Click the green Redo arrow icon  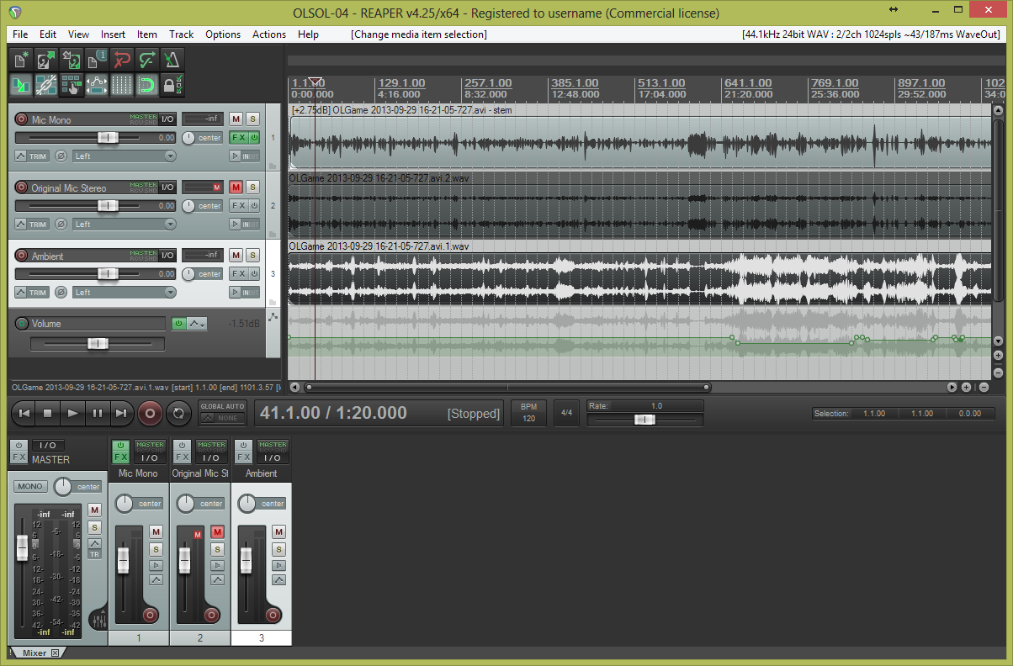click(146, 59)
